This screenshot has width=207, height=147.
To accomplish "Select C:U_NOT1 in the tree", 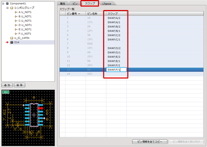I will point(25,21).
